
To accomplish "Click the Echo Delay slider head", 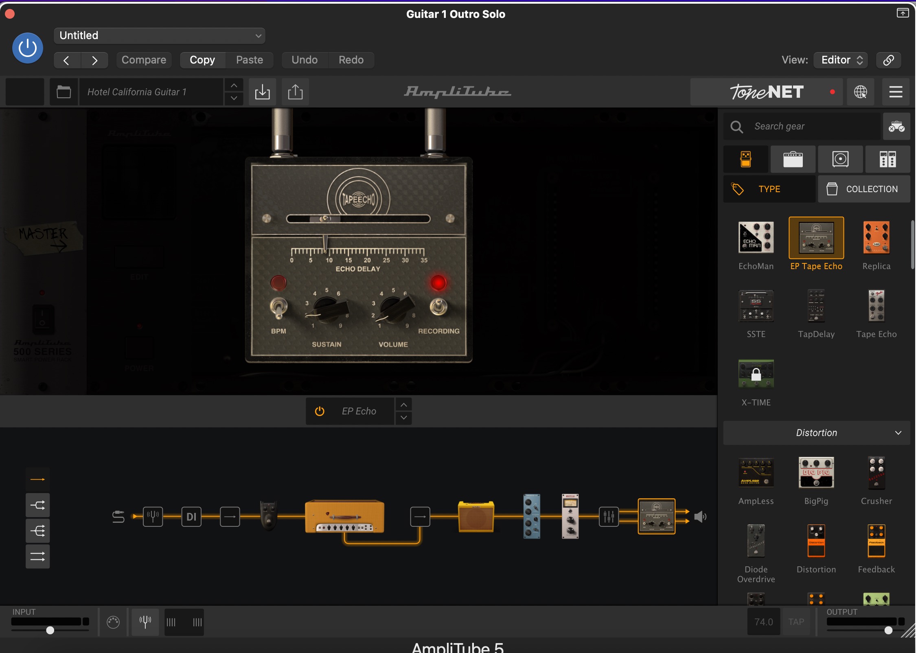I will (325, 219).
